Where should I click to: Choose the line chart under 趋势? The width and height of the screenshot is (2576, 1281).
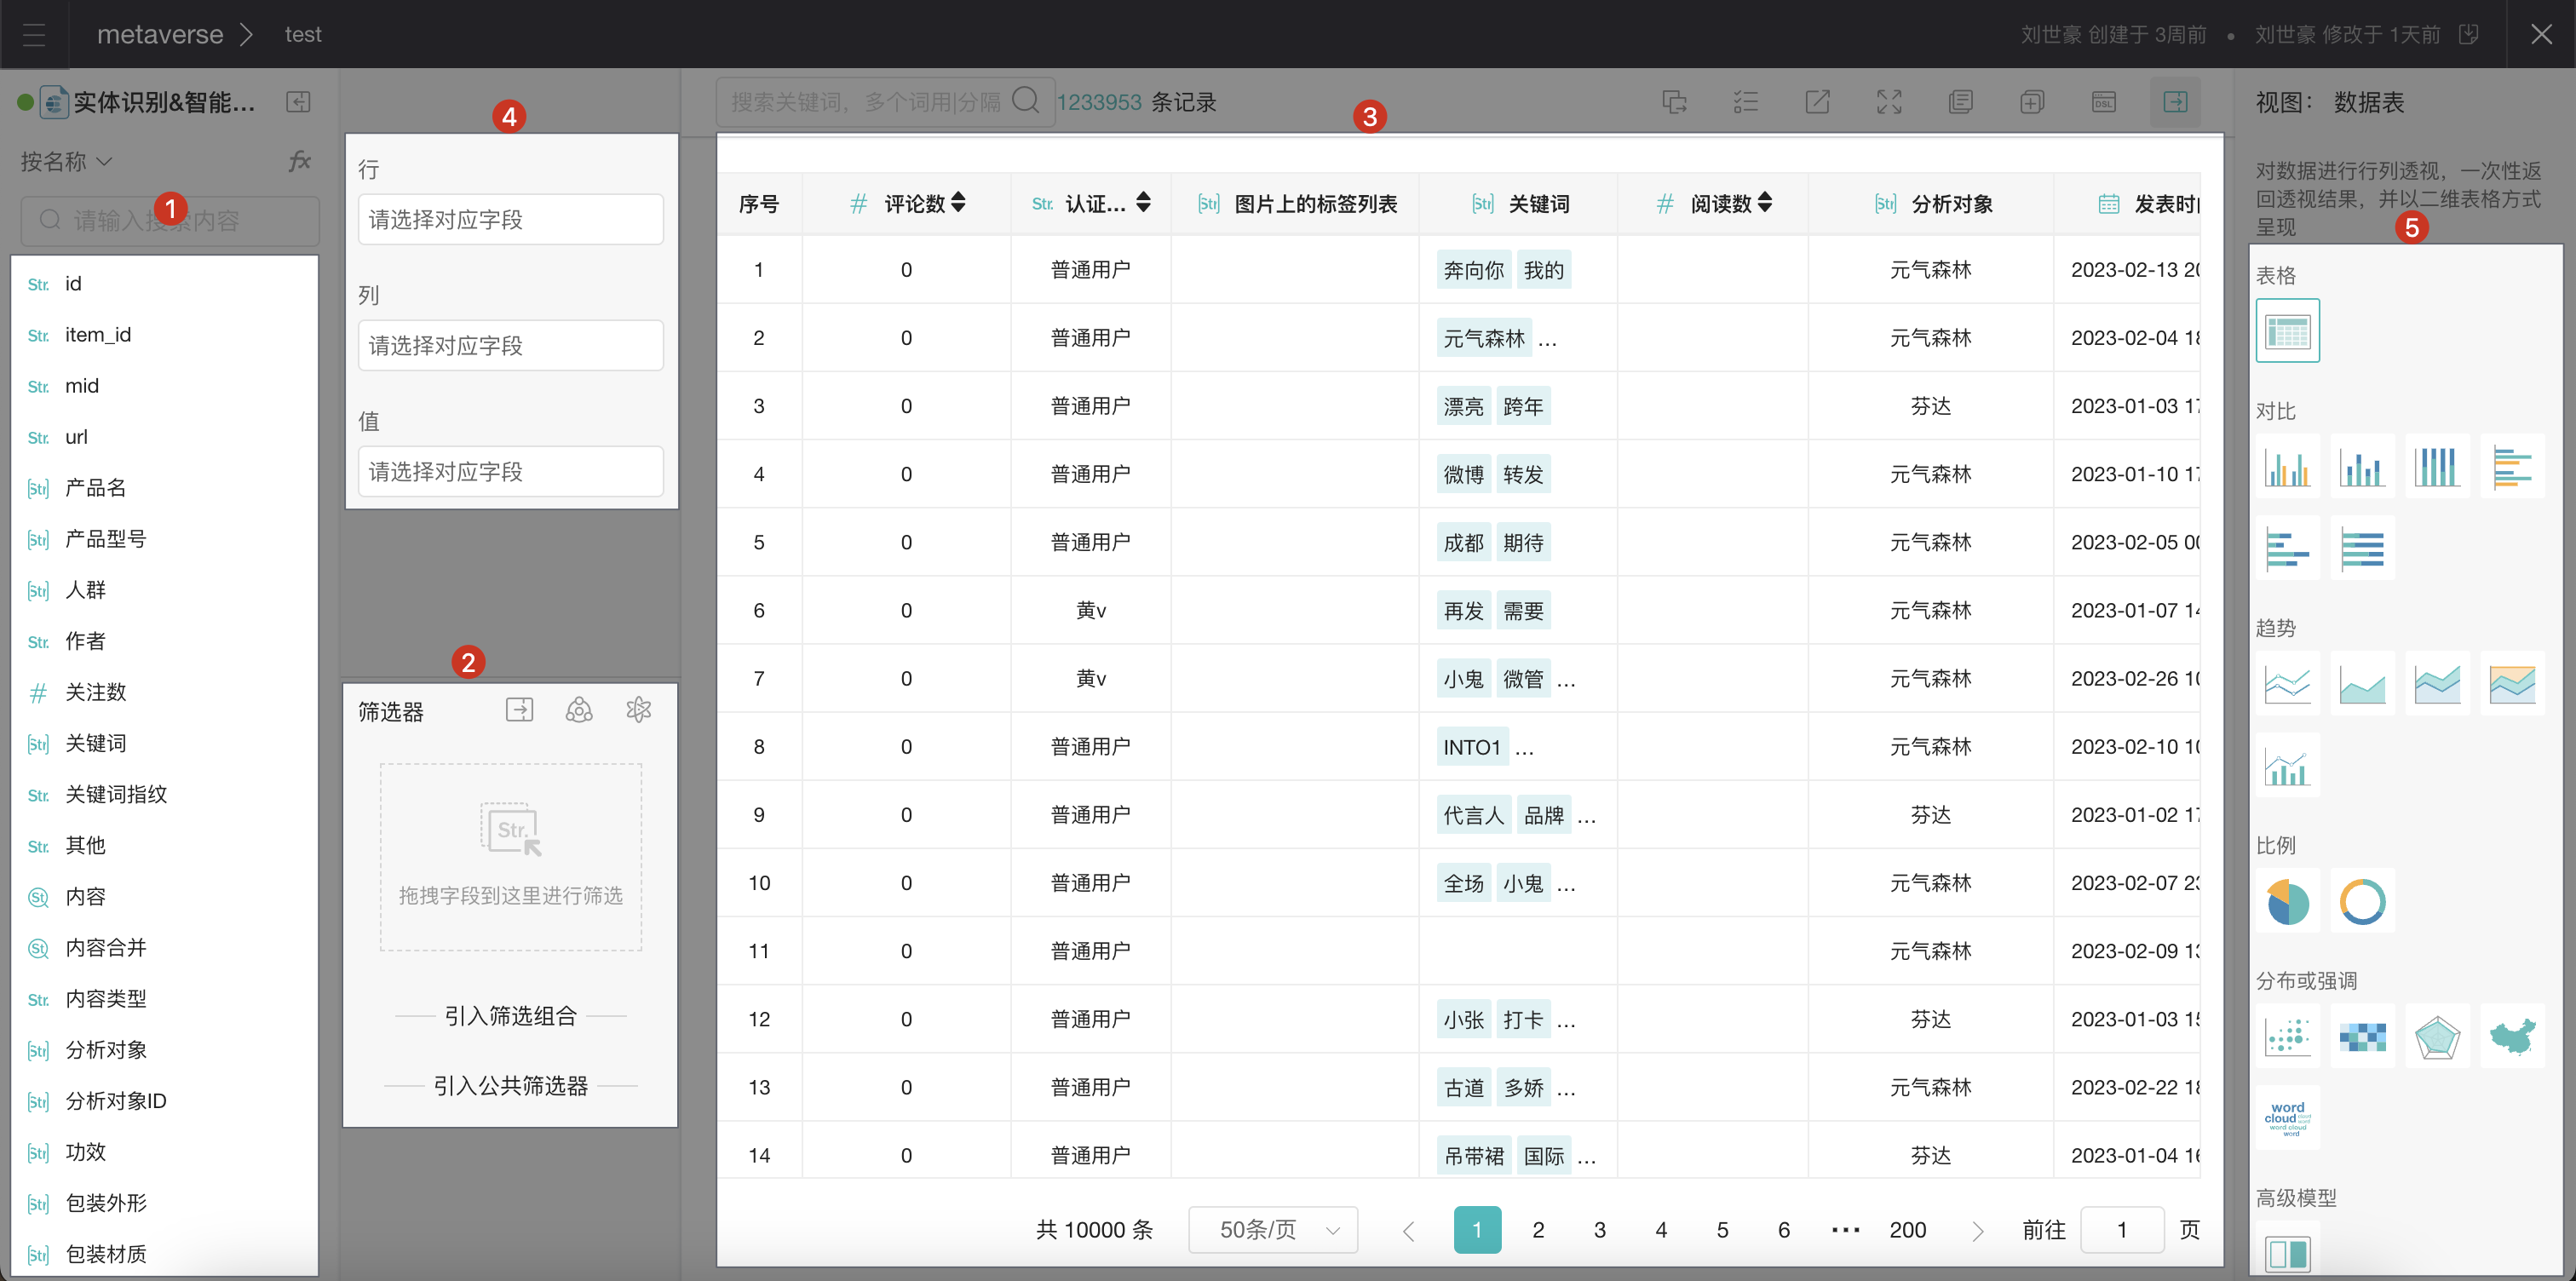pyautogui.click(x=2287, y=683)
